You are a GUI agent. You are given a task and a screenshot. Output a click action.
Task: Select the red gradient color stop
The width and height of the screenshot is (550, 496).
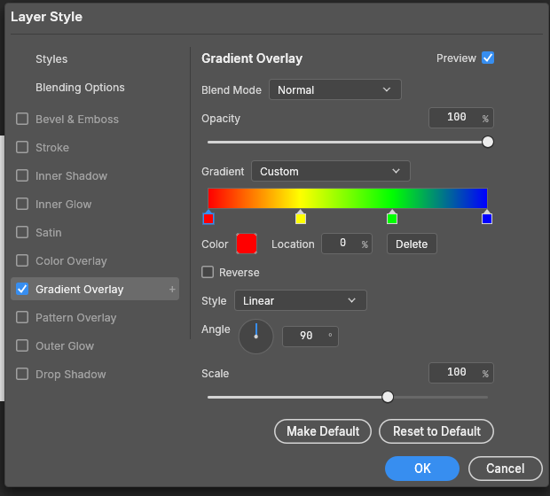click(208, 218)
